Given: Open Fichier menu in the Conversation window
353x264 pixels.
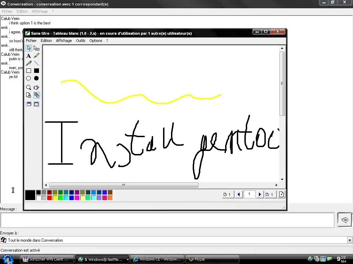Looking at the screenshot, I should click(7, 11).
